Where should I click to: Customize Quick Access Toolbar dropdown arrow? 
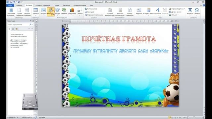tap(22, 2)
